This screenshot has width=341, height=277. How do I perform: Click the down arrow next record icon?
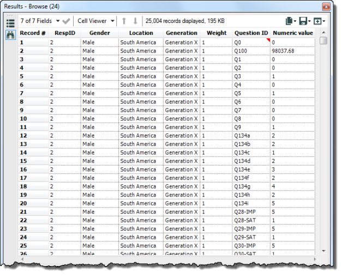[135, 21]
